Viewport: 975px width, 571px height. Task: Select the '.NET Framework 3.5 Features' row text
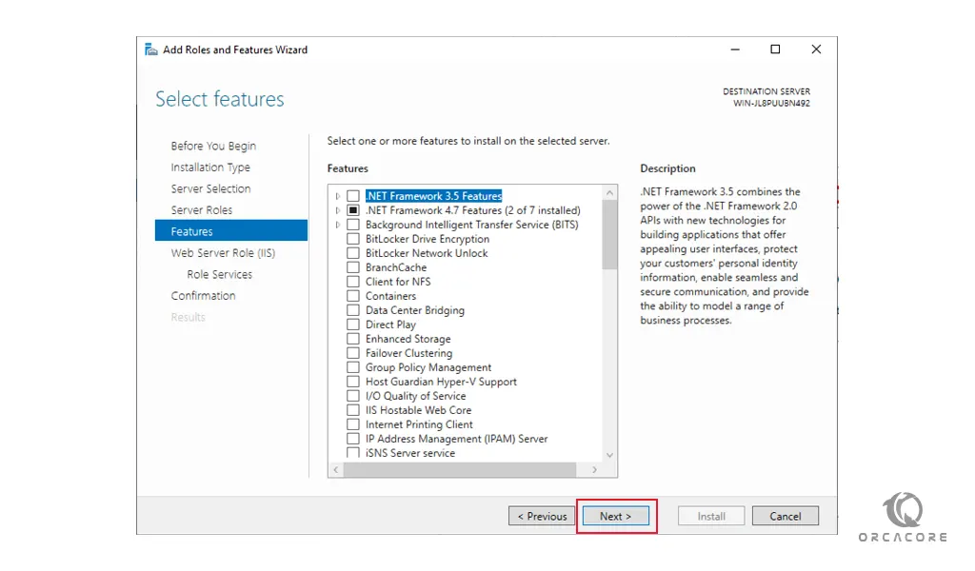(x=433, y=196)
